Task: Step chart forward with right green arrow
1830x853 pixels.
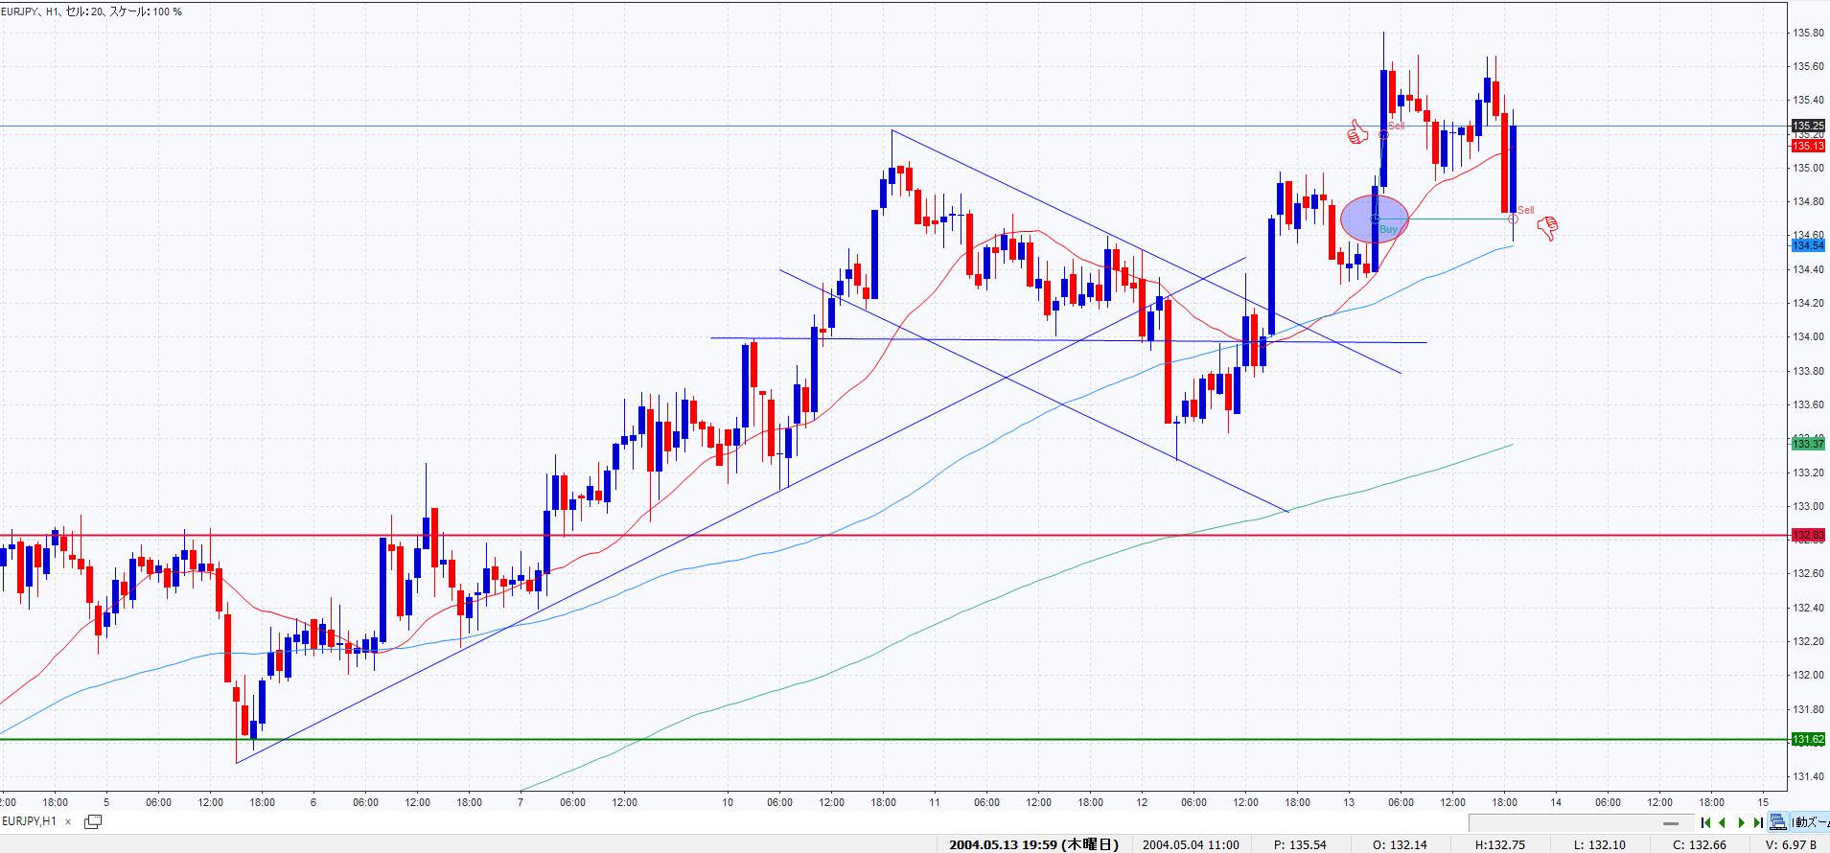Action: [x=1741, y=822]
